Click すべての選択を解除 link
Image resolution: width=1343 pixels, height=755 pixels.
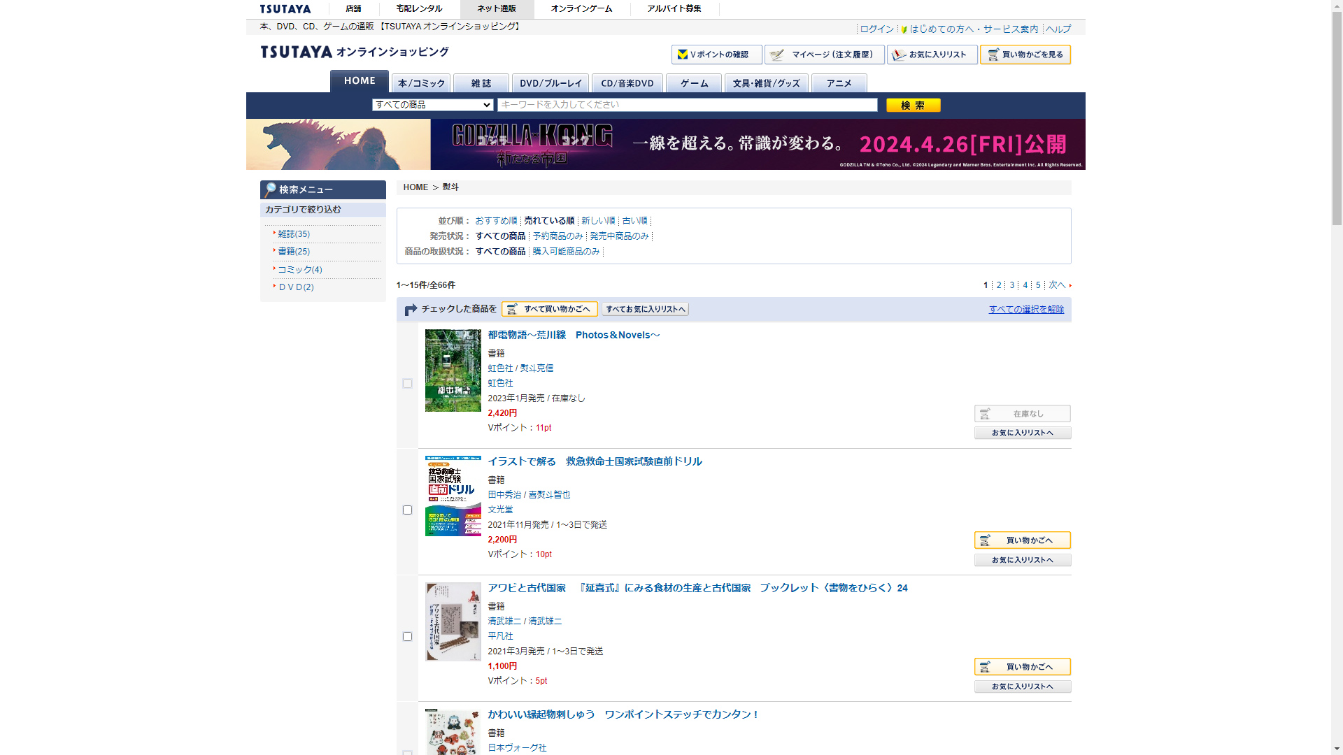coord(1026,310)
